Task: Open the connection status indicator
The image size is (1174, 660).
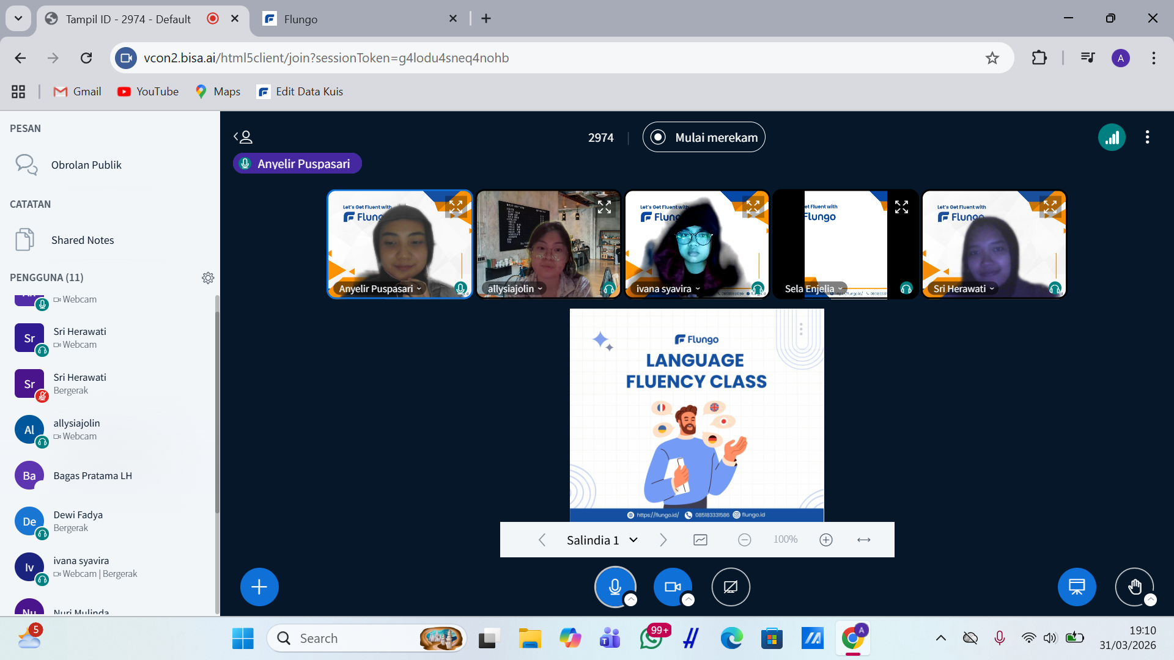Action: tap(1112, 137)
